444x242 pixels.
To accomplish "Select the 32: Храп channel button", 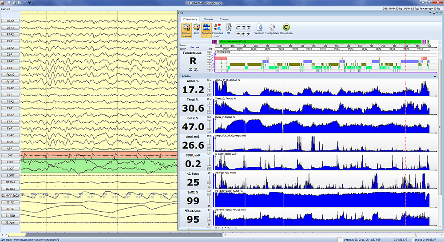I will point(10,222).
